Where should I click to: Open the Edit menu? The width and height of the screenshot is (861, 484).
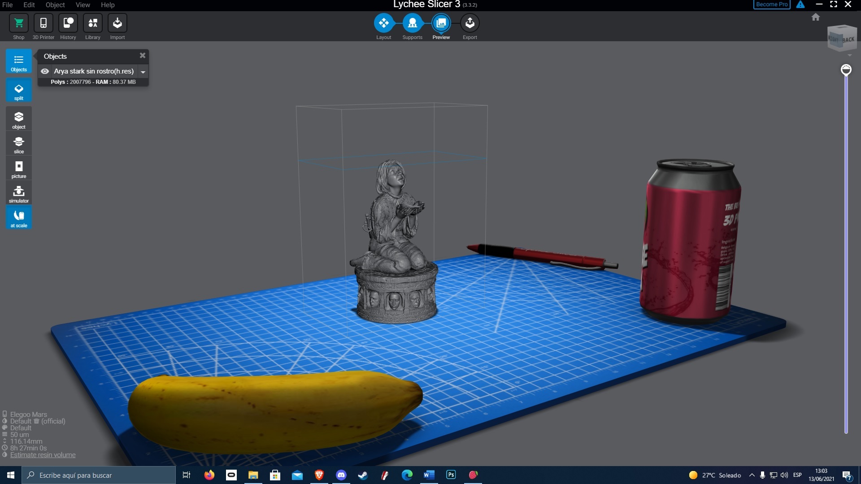click(29, 5)
